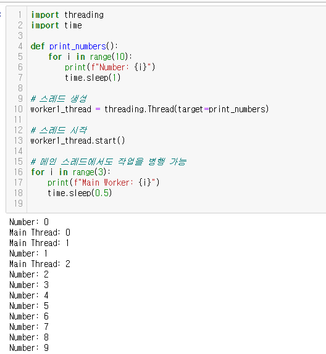Click output line 'Number: 6'
Screen dimensions: 326x354
pos(29,316)
